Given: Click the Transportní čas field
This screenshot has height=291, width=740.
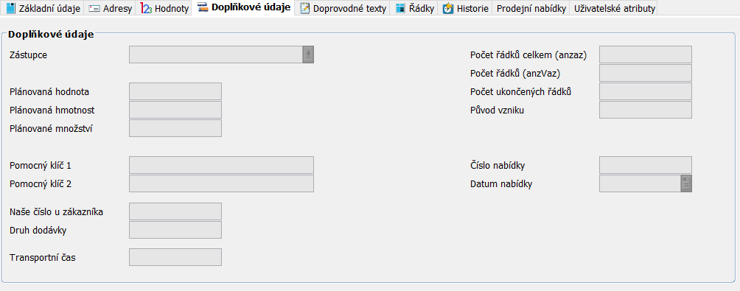Looking at the screenshot, I should coord(175,258).
